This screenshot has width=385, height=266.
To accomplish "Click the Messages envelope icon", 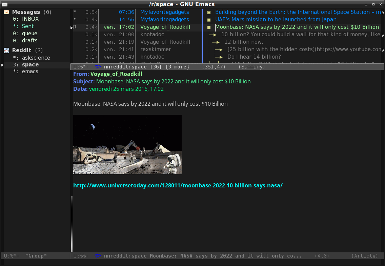I will 6,12.
